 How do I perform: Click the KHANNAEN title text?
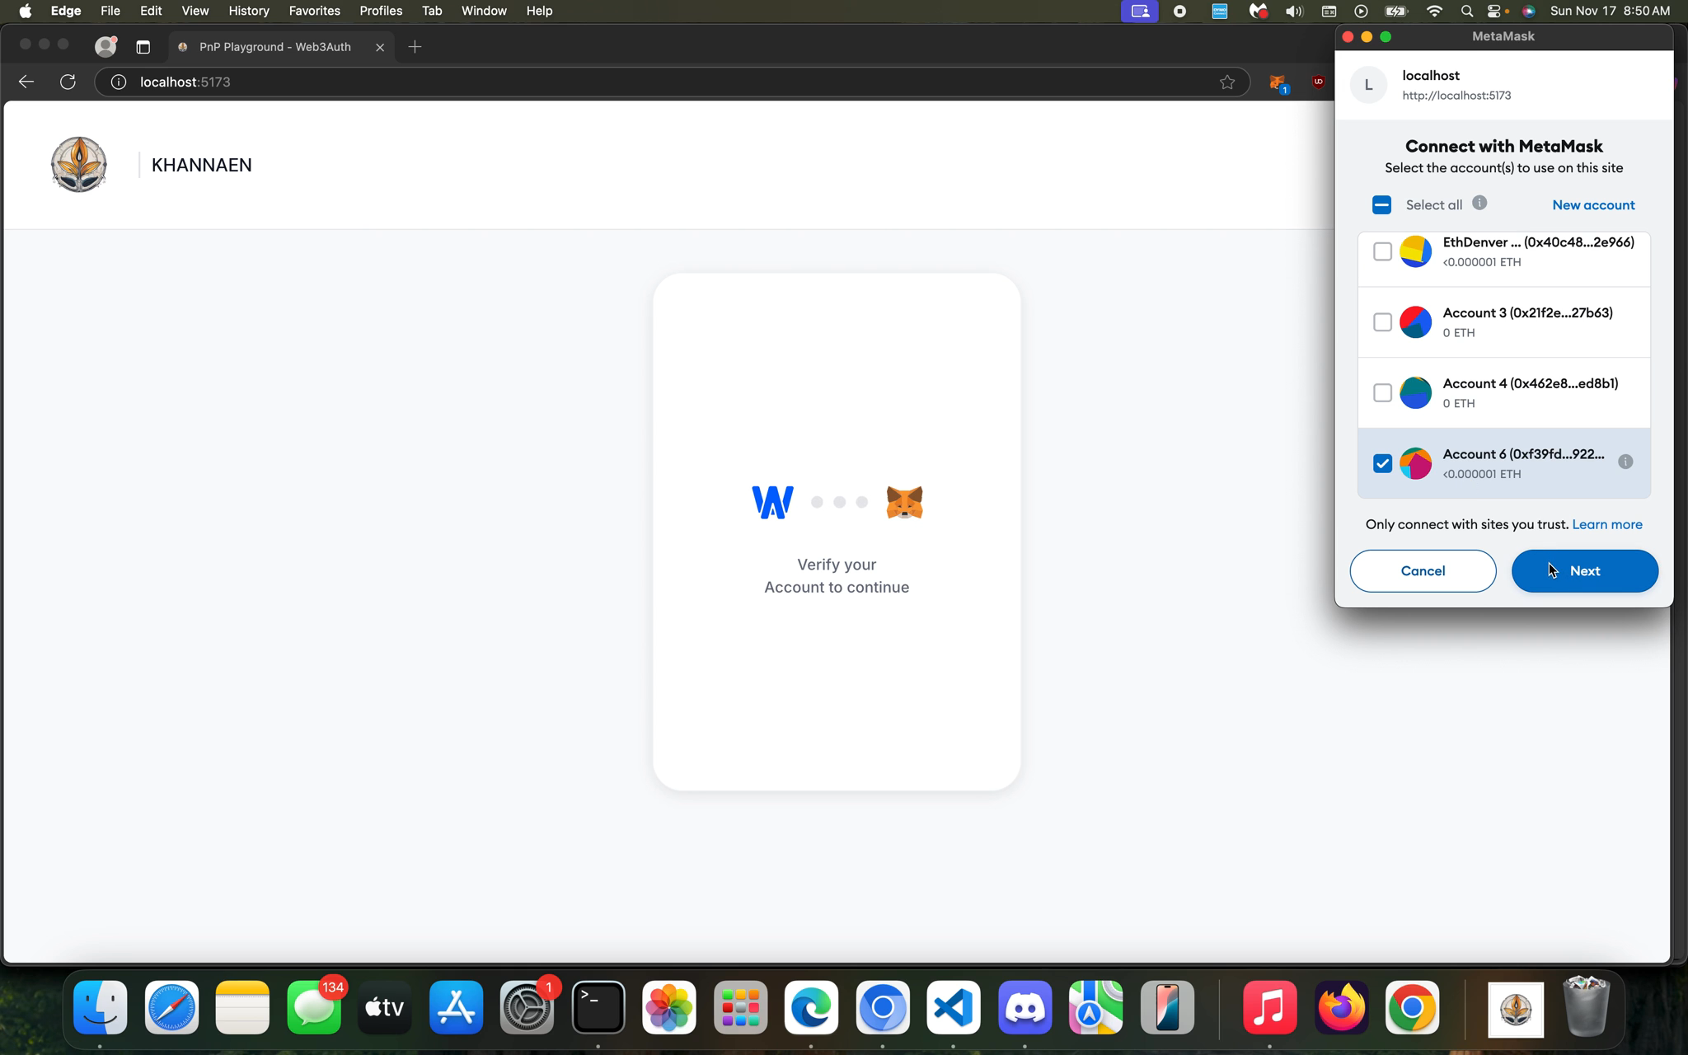pos(202,165)
